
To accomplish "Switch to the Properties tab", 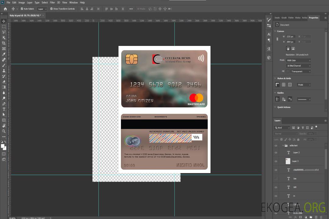I will [x=313, y=18].
